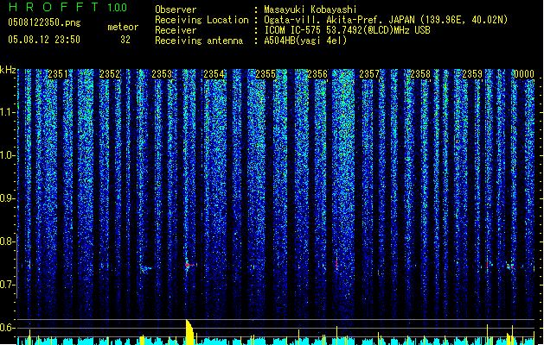Image resolution: width=544 pixels, height=345 pixels.
Task: Click the meteor count value 32
Action: coord(125,40)
